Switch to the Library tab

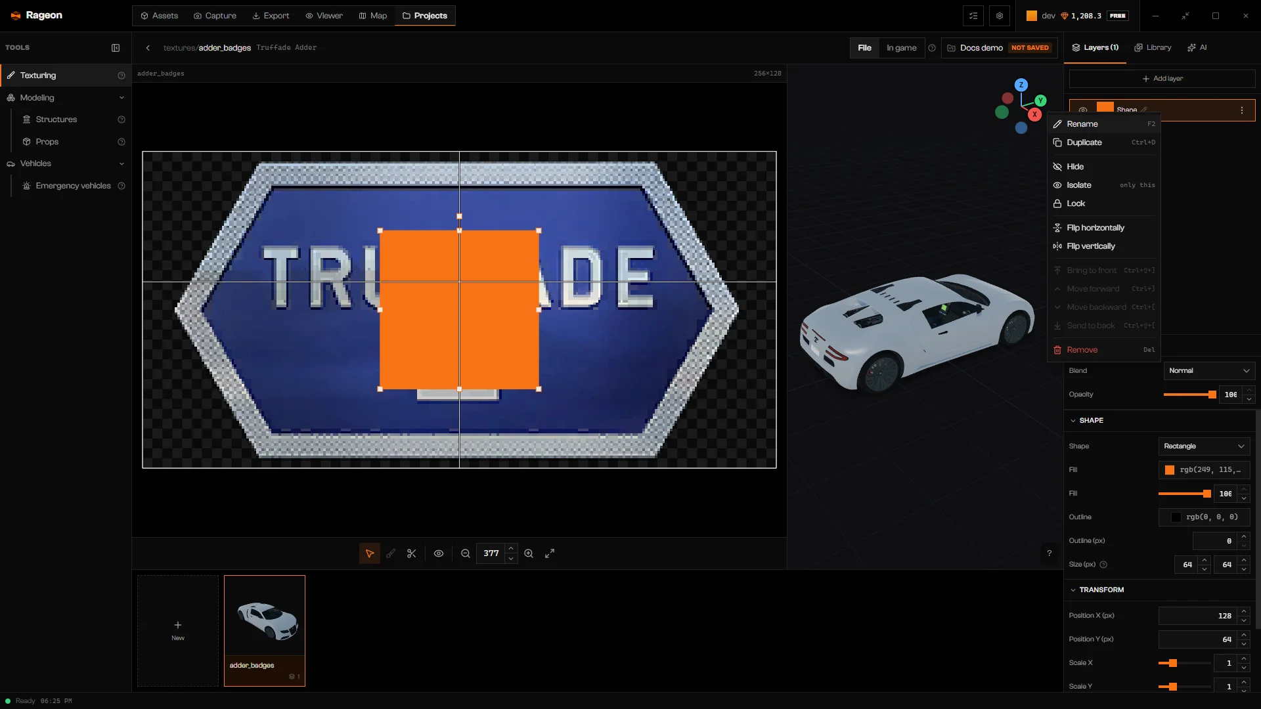pos(1153,48)
